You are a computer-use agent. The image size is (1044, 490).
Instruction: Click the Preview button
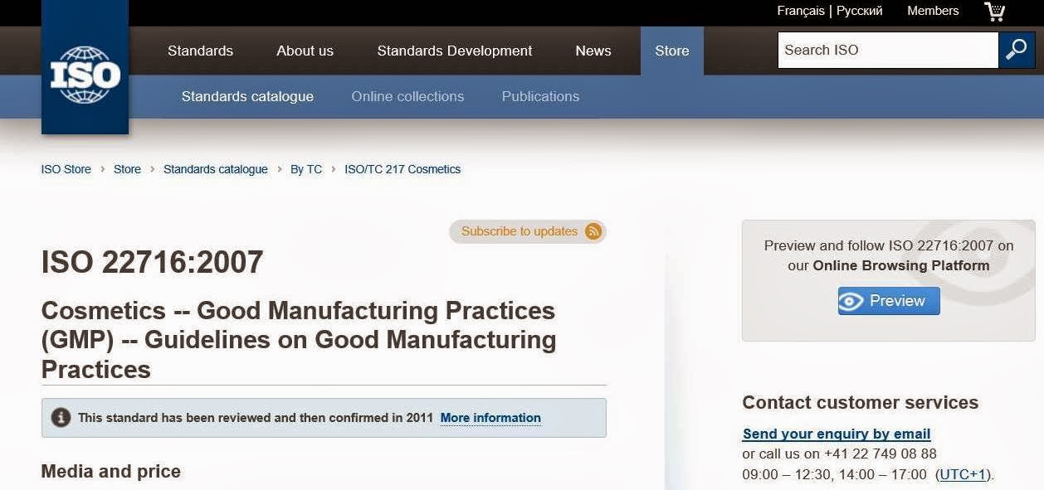point(889,301)
